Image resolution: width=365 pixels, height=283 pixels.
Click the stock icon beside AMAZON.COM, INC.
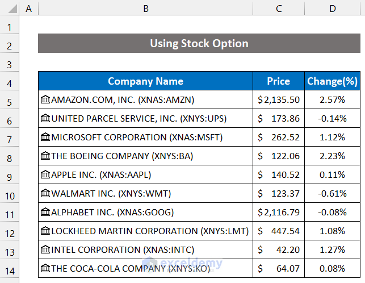tap(45, 100)
